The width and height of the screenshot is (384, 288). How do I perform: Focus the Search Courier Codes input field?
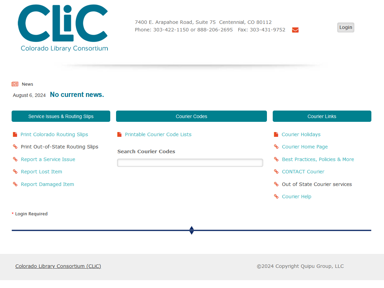(190, 163)
